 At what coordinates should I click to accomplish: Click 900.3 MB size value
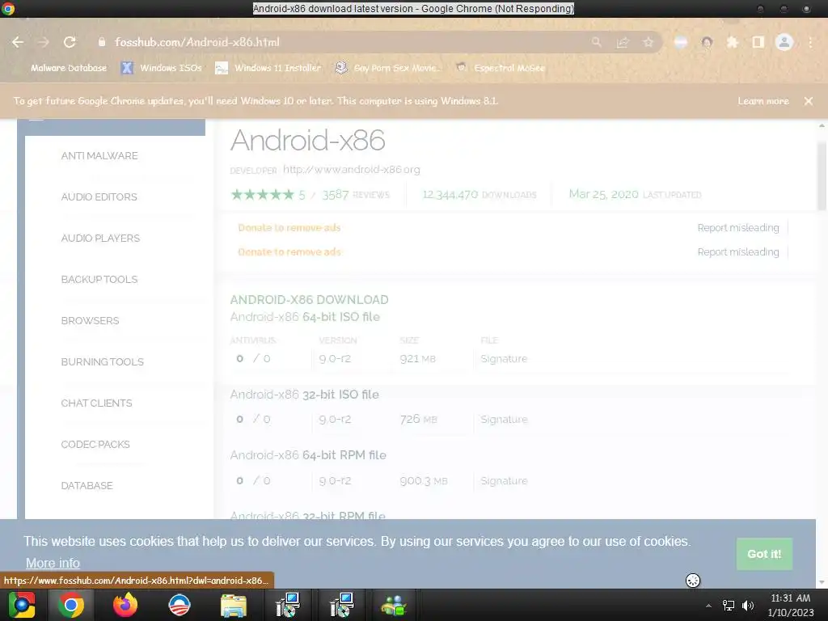tap(424, 481)
